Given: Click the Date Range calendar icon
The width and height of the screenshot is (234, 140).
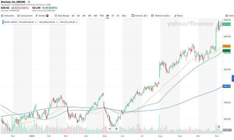Looking at the screenshot, I should [56, 16].
